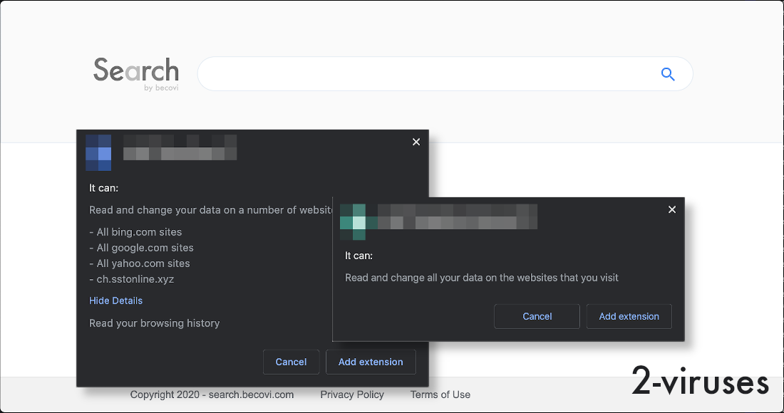Open the Privacy Policy footer link

(x=352, y=394)
